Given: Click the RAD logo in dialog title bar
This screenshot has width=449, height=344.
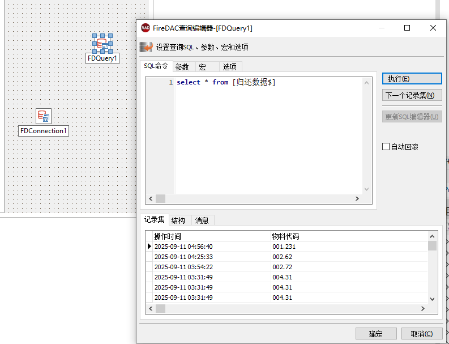Looking at the screenshot, I should point(146,28).
